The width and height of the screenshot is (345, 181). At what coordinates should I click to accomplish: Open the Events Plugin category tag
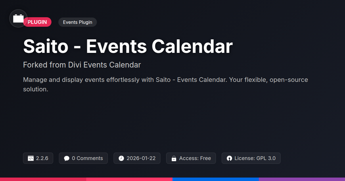pyautogui.click(x=78, y=22)
